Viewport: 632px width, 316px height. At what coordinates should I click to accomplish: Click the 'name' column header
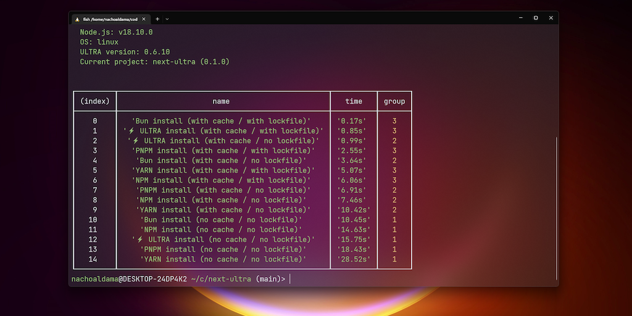(x=221, y=101)
